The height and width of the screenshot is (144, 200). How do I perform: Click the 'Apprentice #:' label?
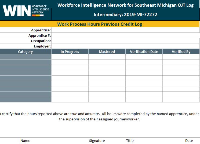click(39, 36)
